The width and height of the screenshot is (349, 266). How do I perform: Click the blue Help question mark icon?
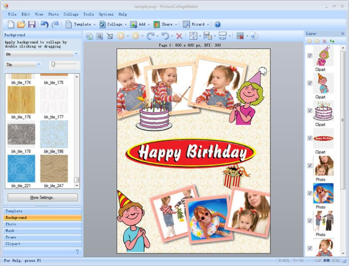click(x=218, y=24)
